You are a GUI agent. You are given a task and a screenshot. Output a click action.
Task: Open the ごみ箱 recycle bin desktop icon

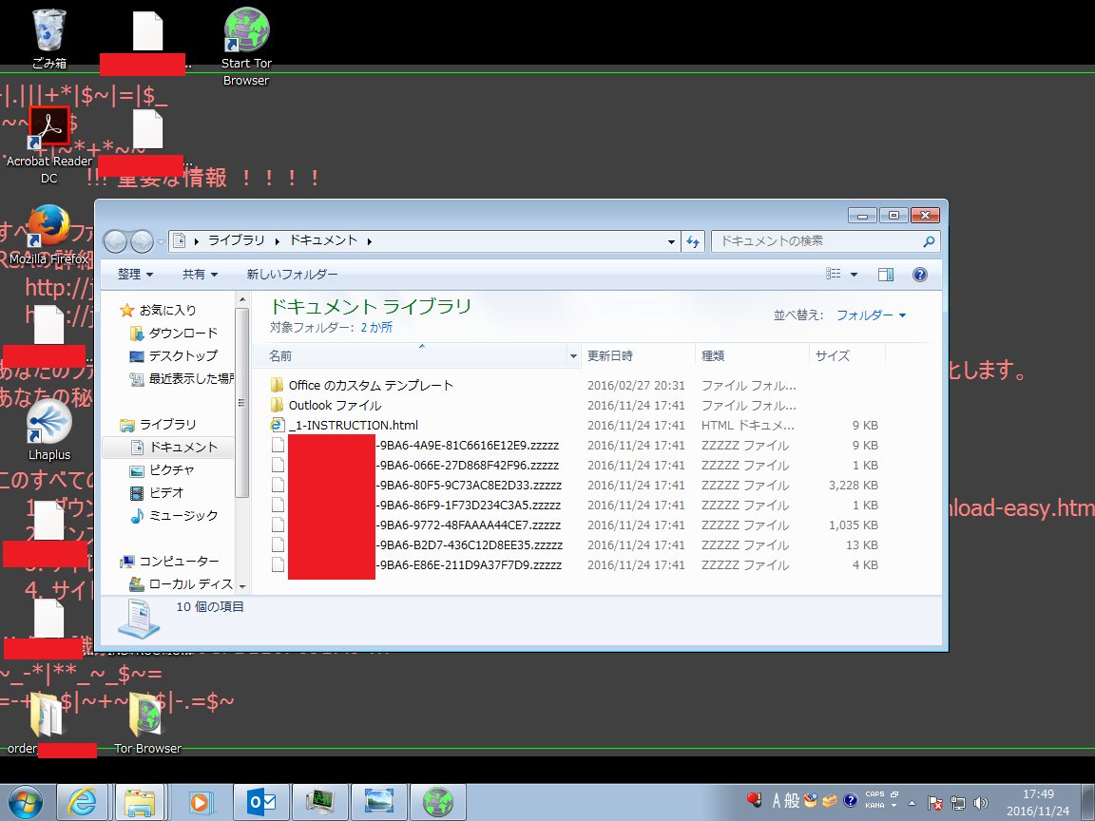click(48, 38)
